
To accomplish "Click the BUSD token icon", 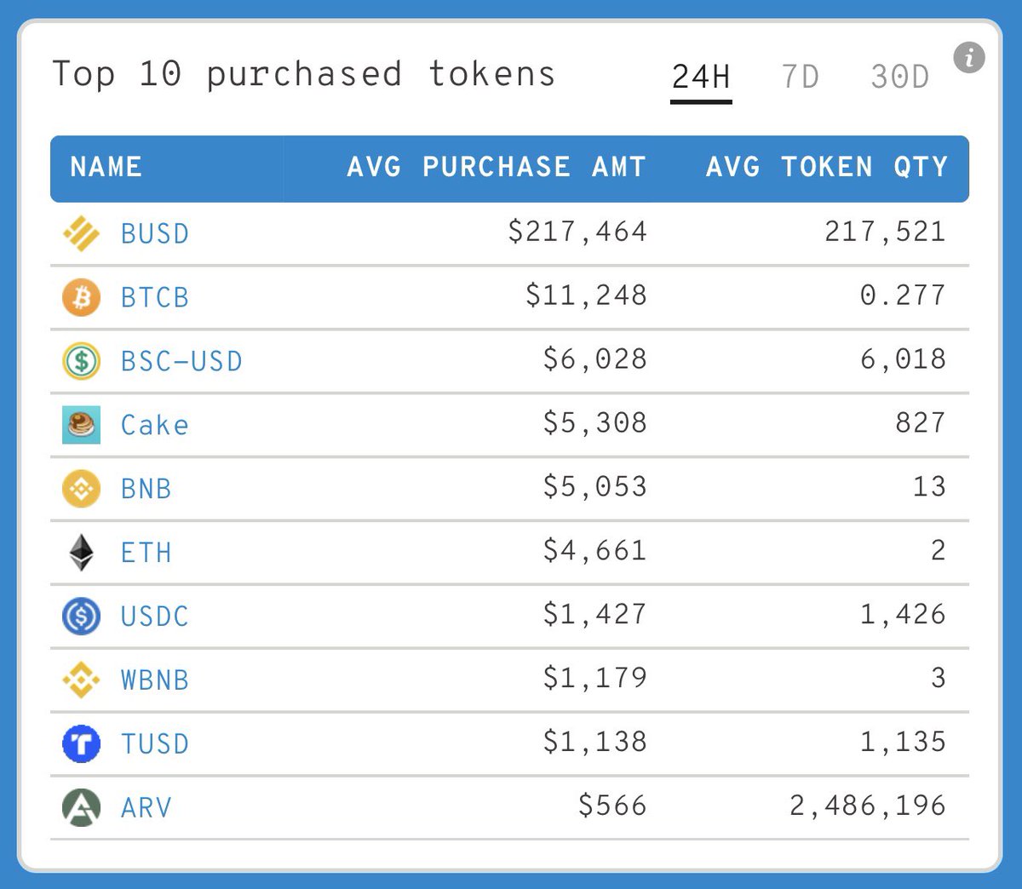I will pyautogui.click(x=81, y=233).
